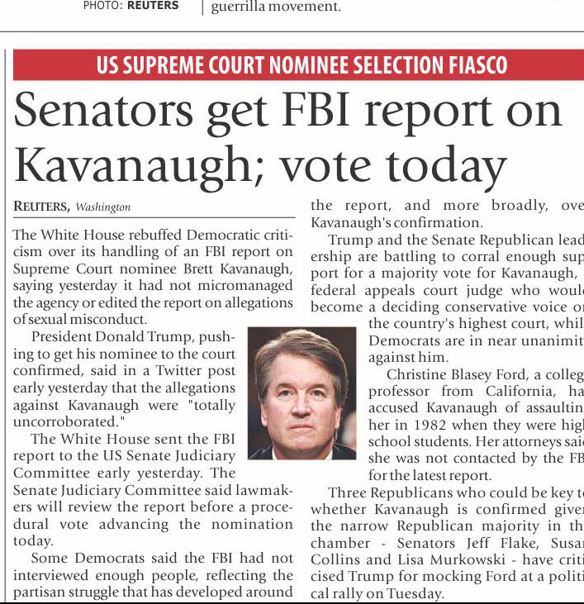Click the "guerrilla movement." text at top
584x604 pixels.
pos(276,7)
